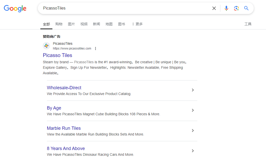
Task: Open the three-dot menu next to picassotiles.com
Action: pos(96,48)
